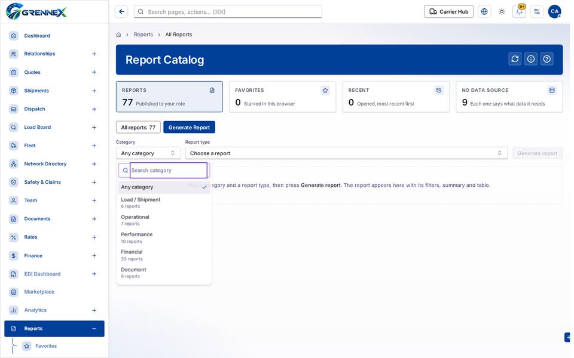Click the Reports breadcrumb link
Screen dimensions: 574x358
click(143, 35)
